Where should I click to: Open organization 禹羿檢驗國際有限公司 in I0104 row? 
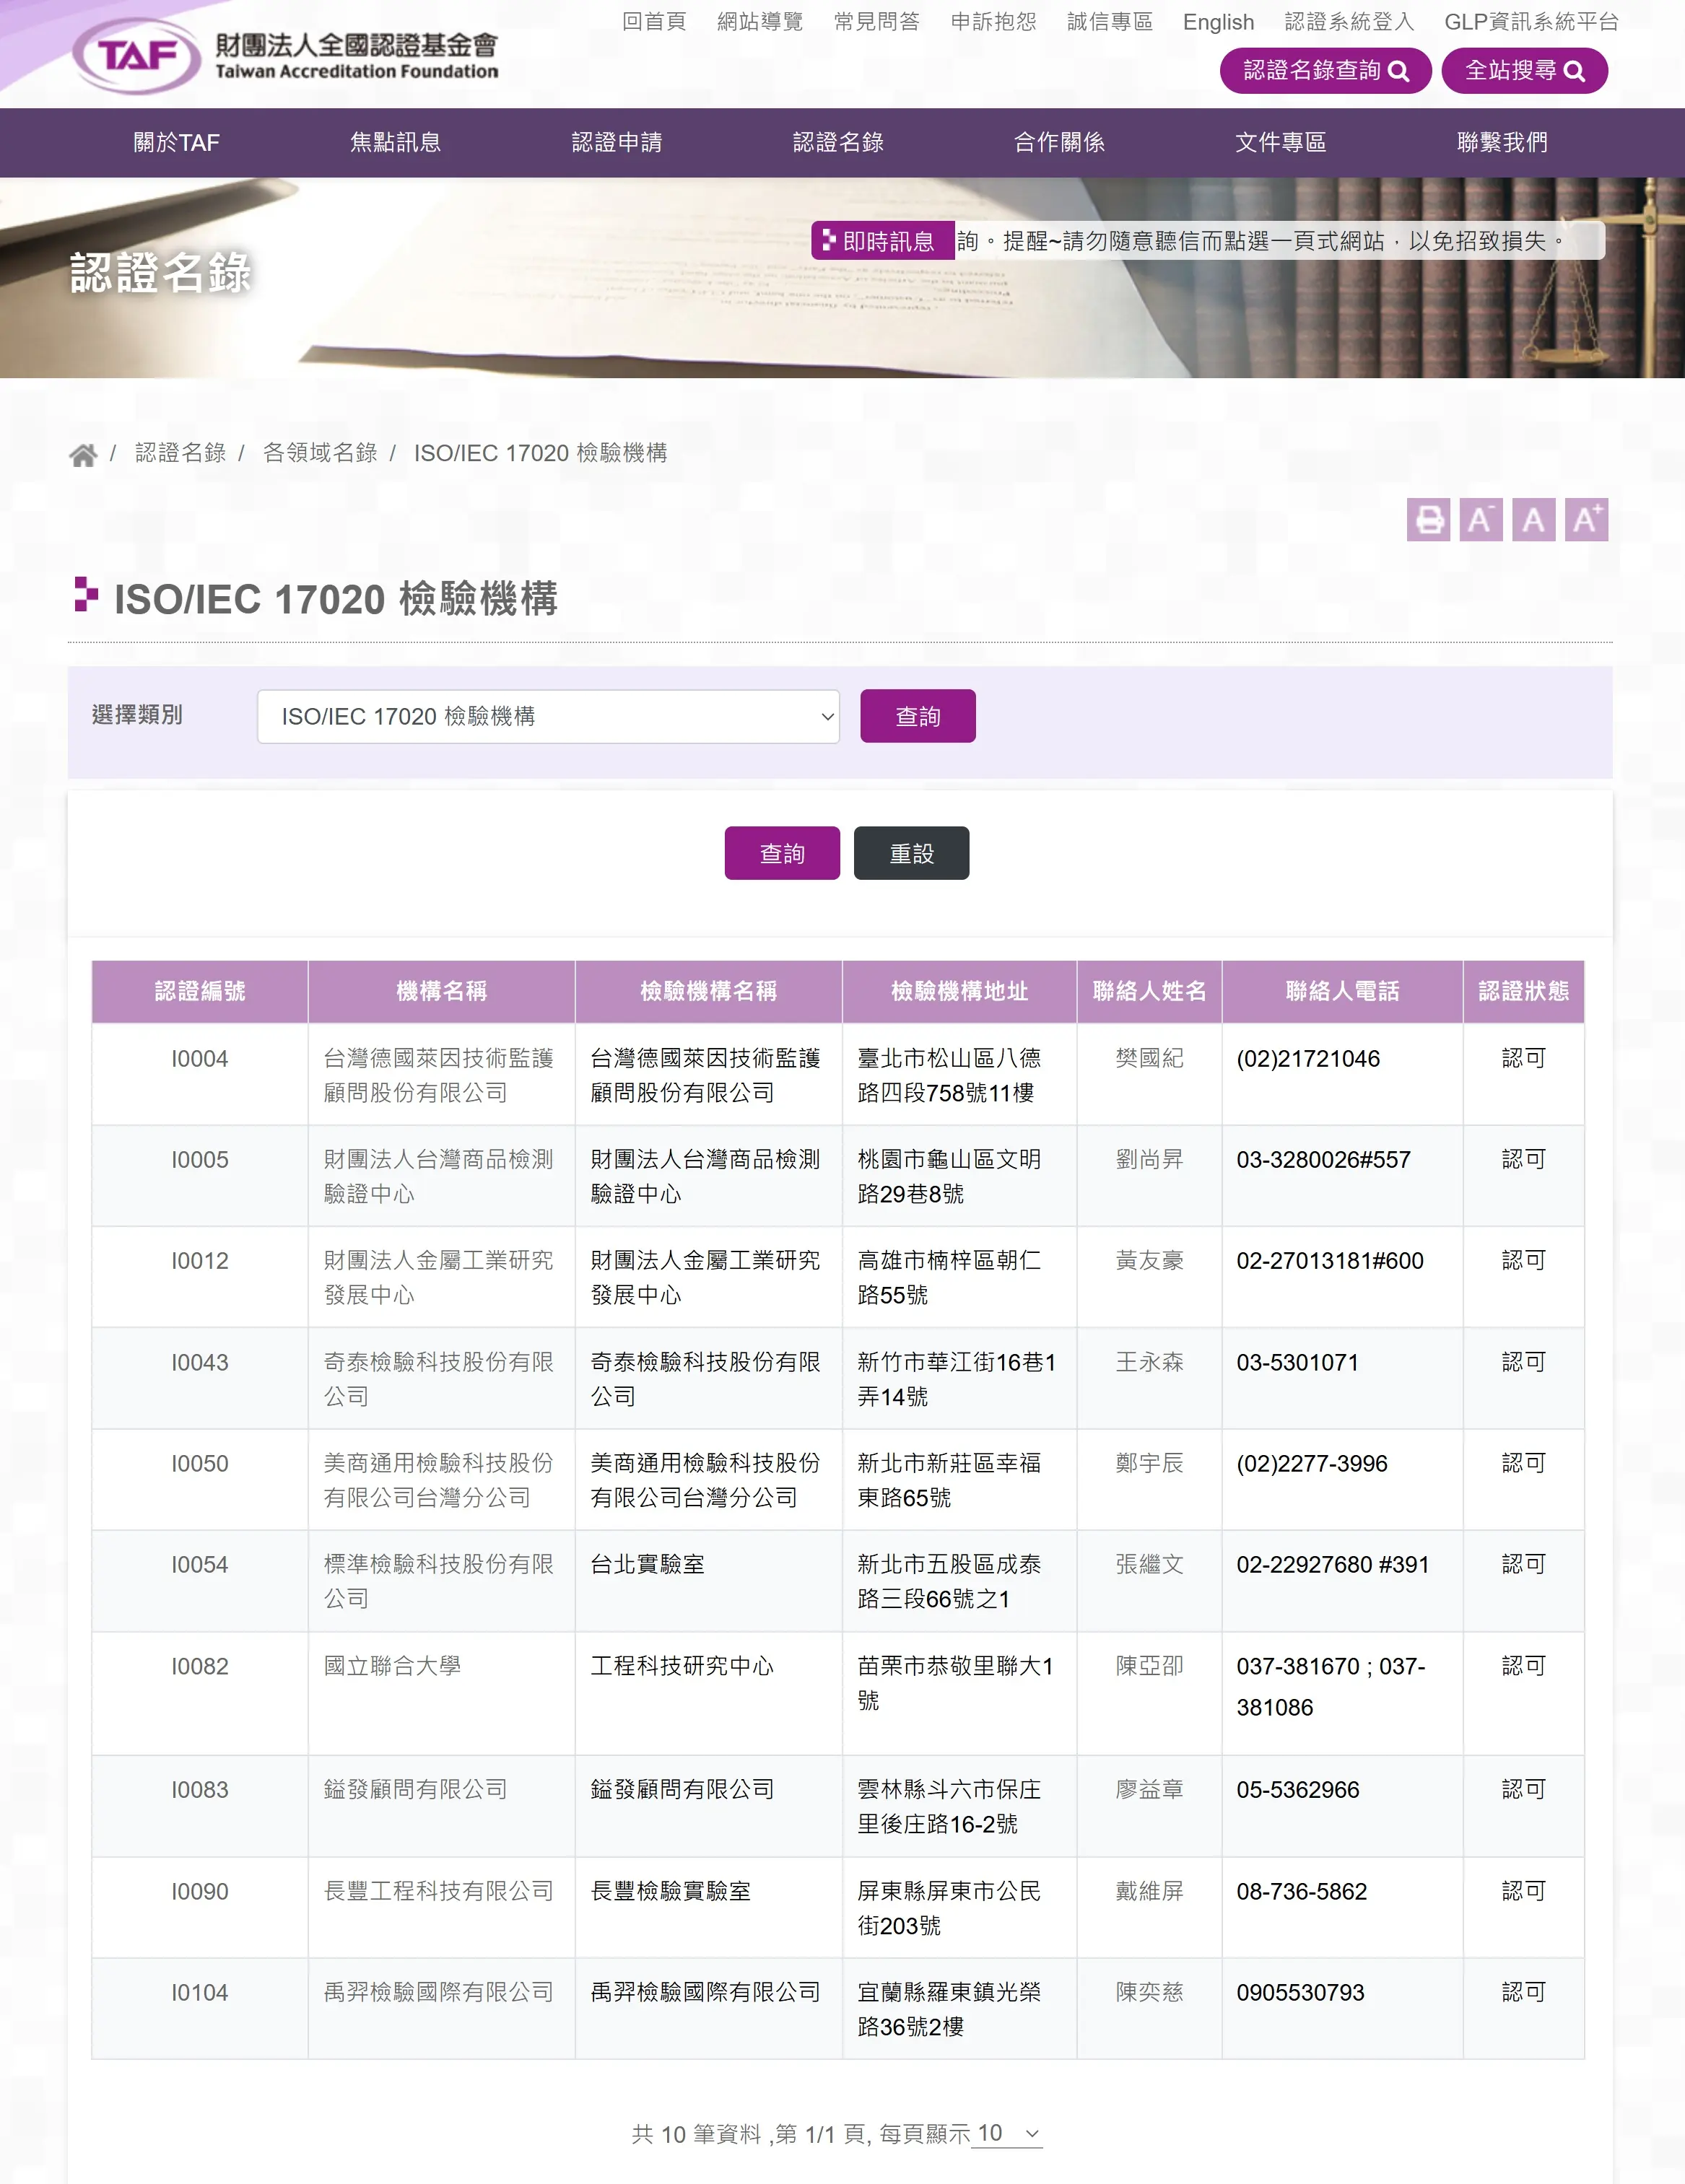pyautogui.click(x=438, y=1992)
